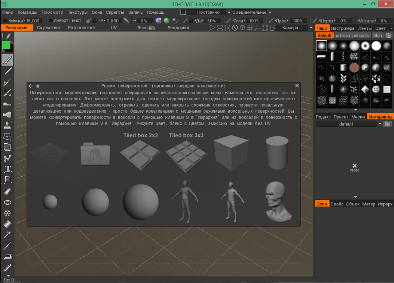The image size is (394, 283).
Task: Toggle the Мягки soft stroke checkbox
Action: 5,20
